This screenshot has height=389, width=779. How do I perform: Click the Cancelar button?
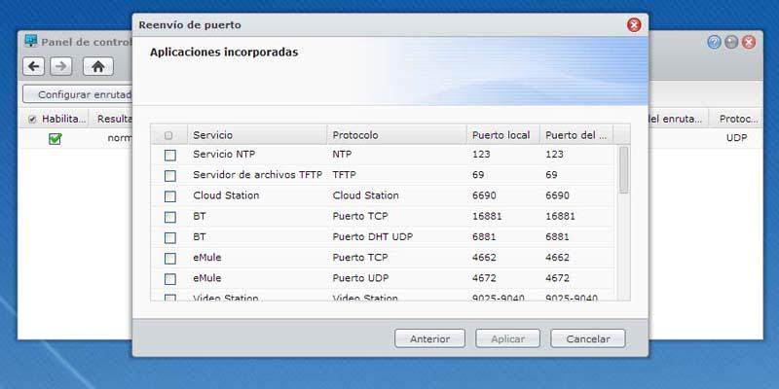(588, 338)
